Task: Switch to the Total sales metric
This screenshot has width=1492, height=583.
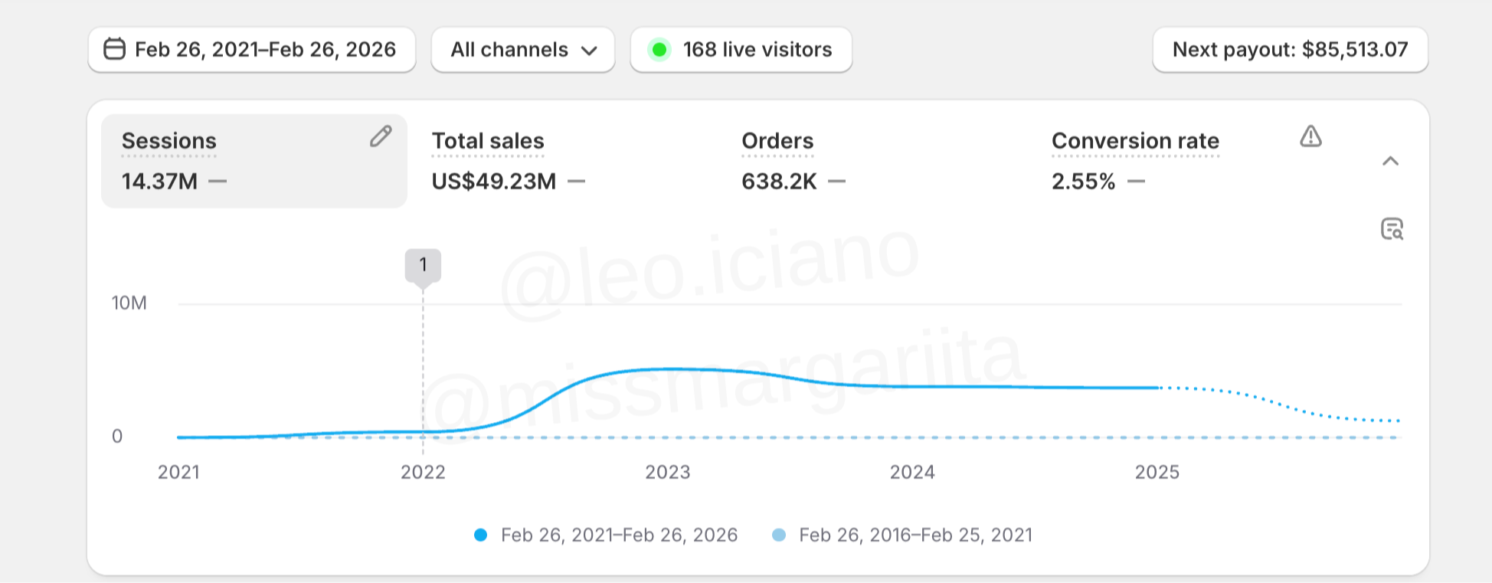Action: pos(488,140)
